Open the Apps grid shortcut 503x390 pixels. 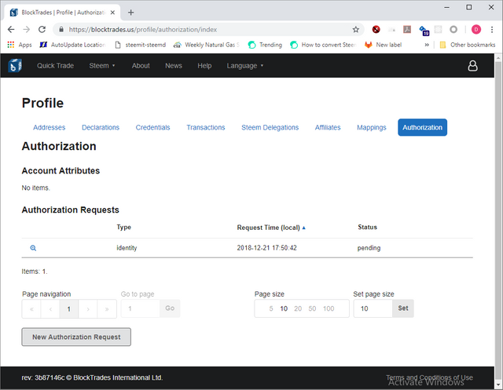[x=19, y=45]
